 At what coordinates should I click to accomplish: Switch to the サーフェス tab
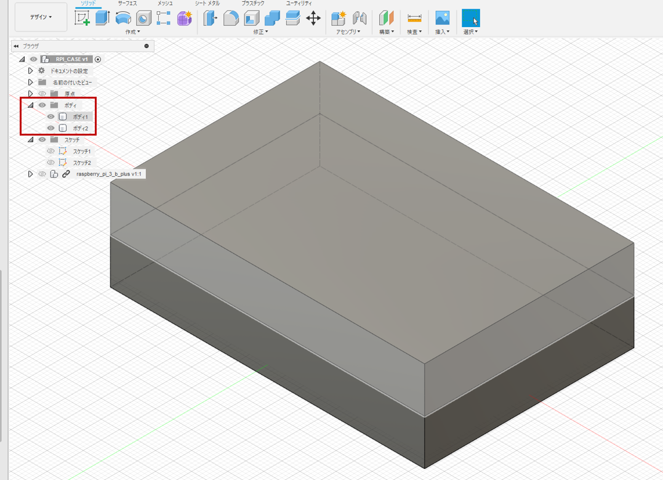127,3
